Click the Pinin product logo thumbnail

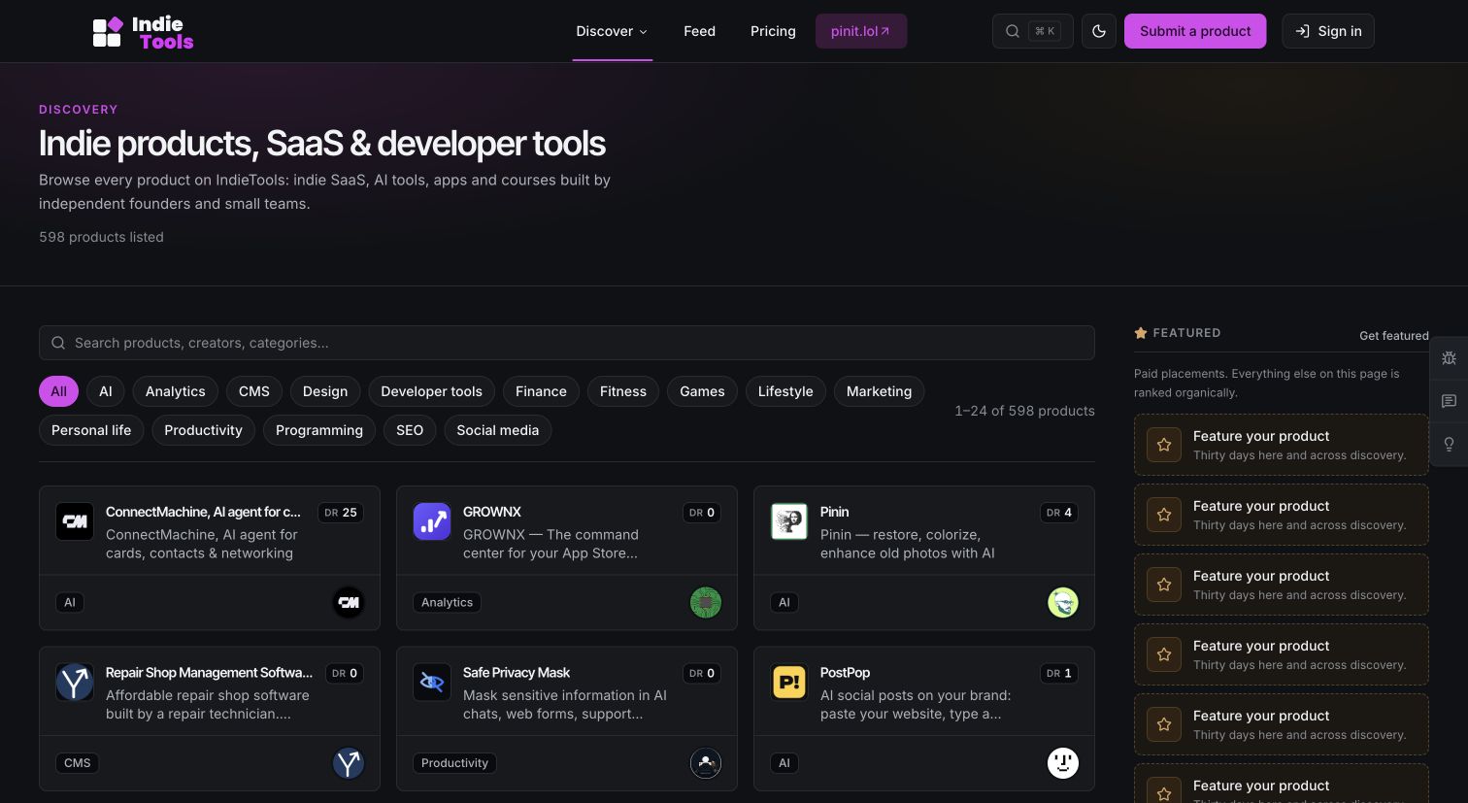click(789, 521)
